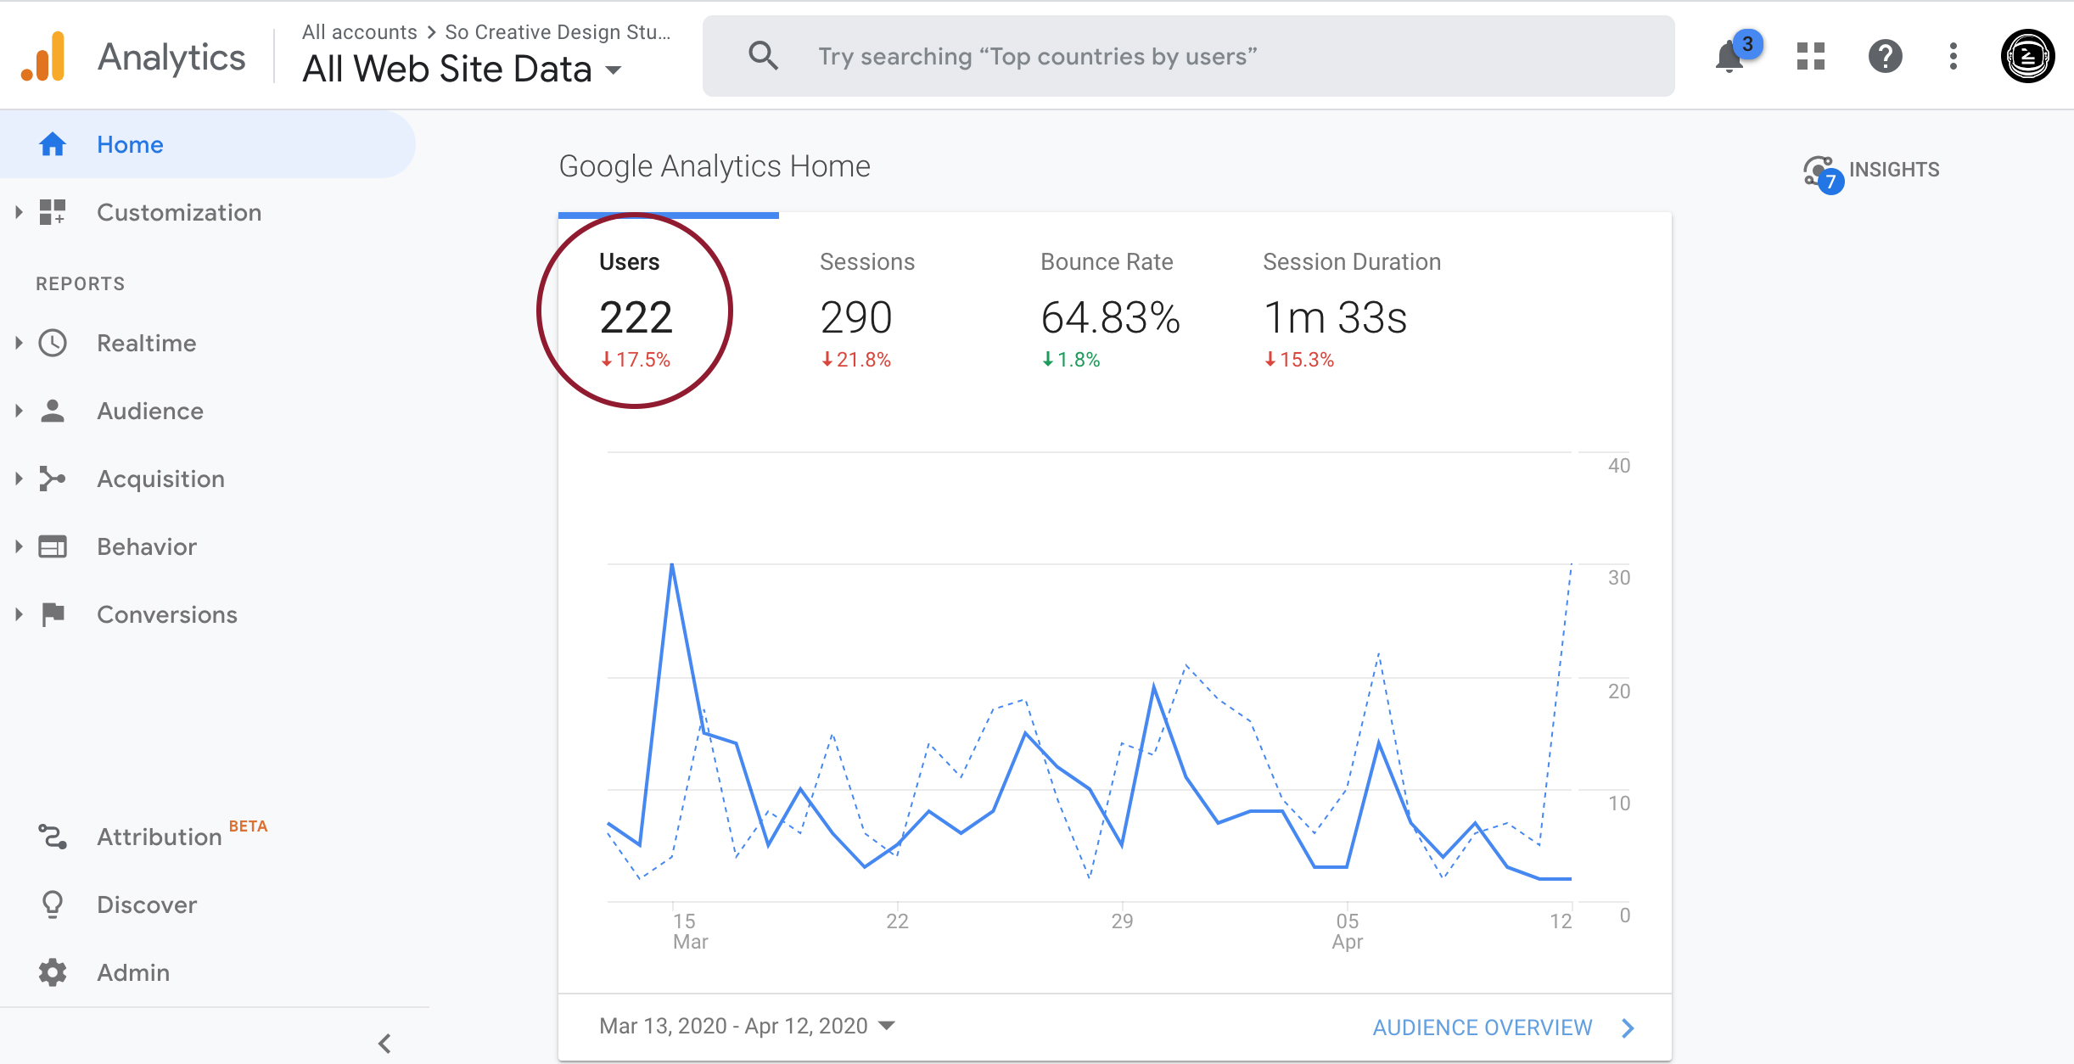Click the Google Analytics Home heading

pos(715,166)
